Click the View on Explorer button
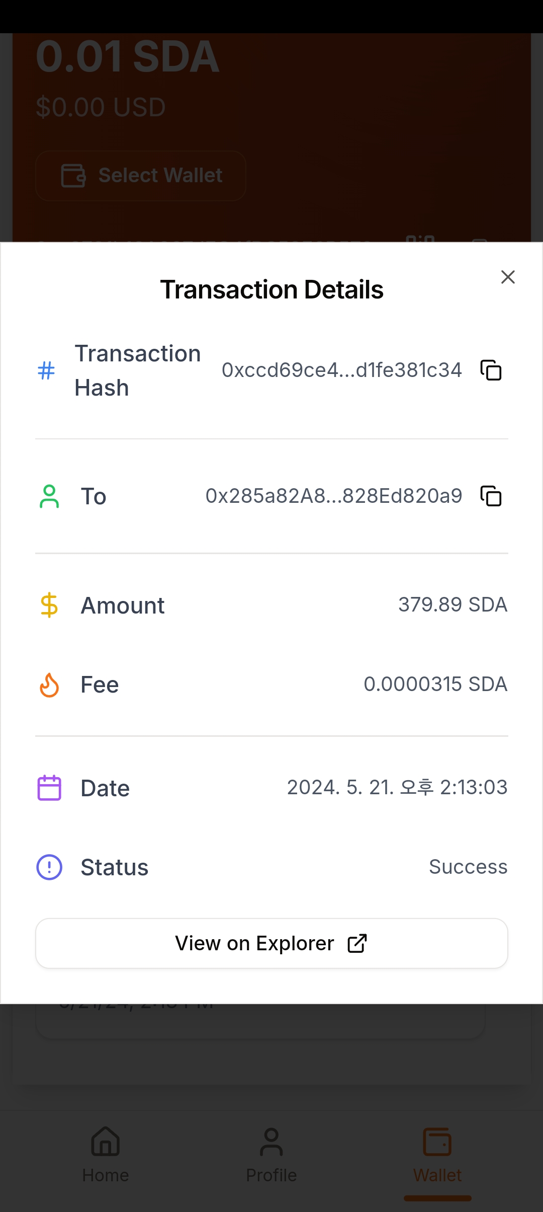The image size is (543, 1212). pyautogui.click(x=271, y=943)
